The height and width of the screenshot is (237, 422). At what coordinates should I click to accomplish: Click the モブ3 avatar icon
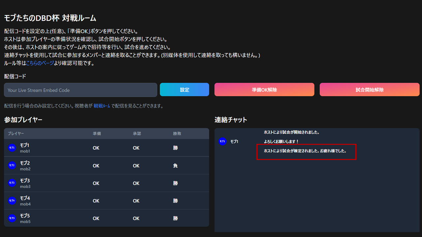click(x=12, y=183)
